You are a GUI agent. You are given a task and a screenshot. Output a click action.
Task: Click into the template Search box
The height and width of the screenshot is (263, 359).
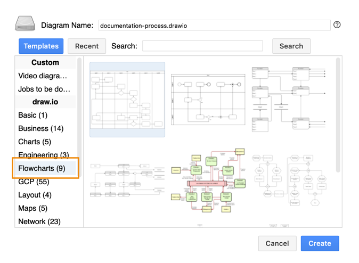point(202,46)
